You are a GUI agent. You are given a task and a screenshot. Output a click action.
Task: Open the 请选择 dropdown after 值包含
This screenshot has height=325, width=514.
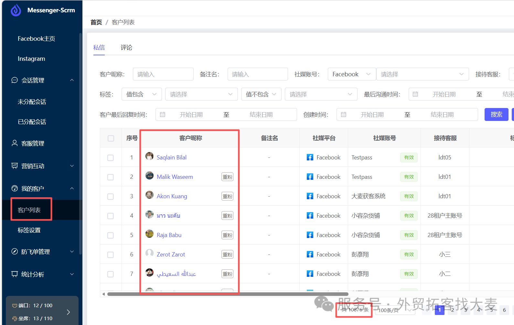click(x=201, y=94)
